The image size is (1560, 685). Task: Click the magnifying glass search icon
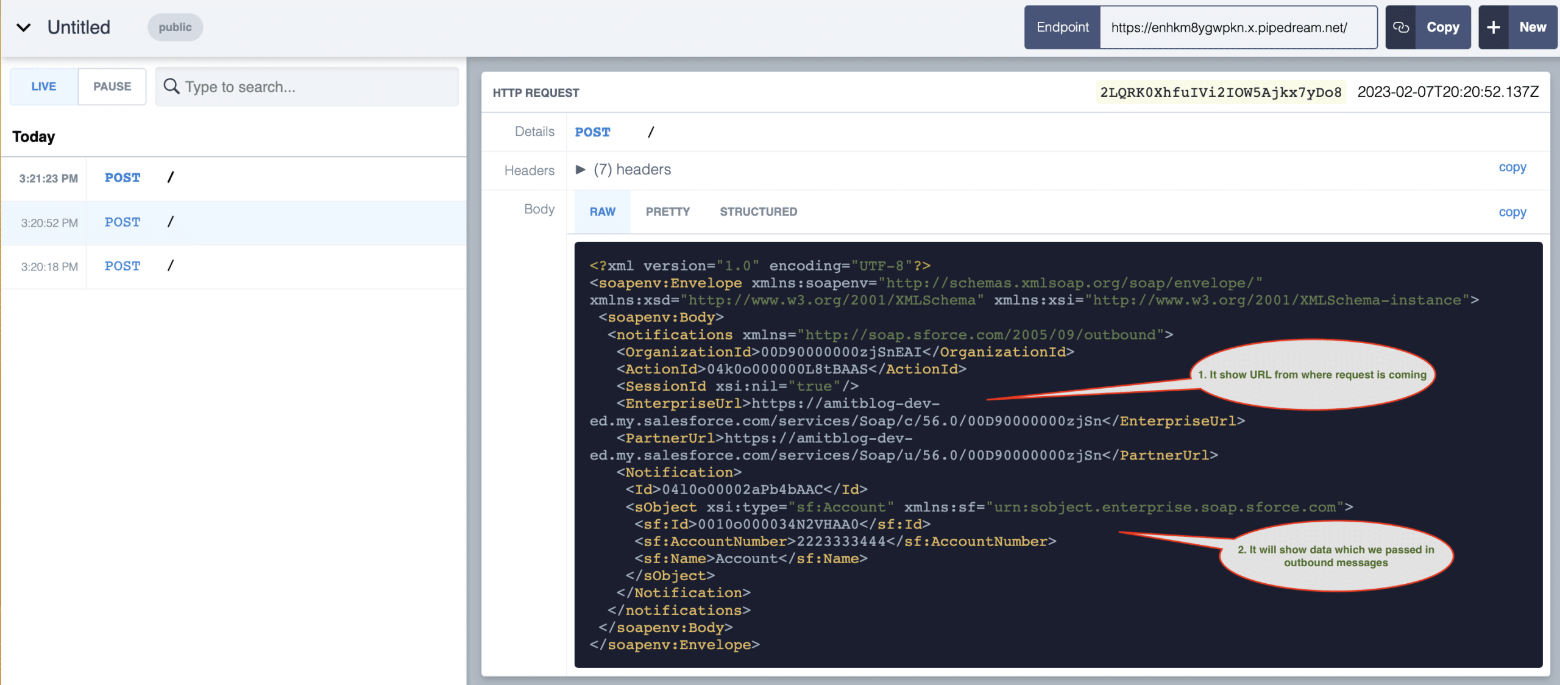(x=172, y=87)
